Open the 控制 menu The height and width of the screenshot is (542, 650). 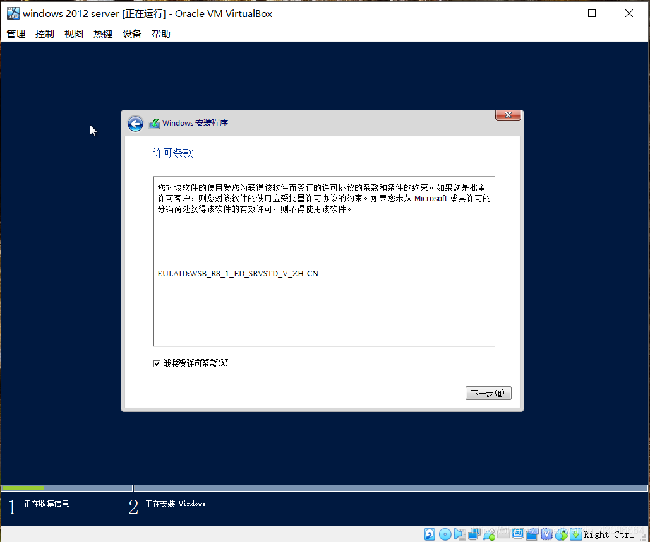click(45, 34)
